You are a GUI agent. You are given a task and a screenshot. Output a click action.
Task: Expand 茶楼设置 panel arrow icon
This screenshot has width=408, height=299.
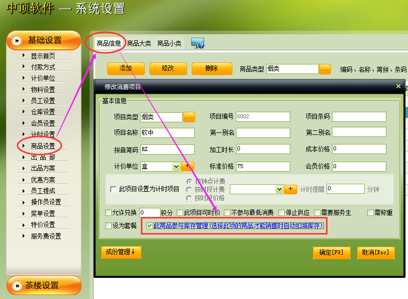pyautogui.click(x=17, y=285)
